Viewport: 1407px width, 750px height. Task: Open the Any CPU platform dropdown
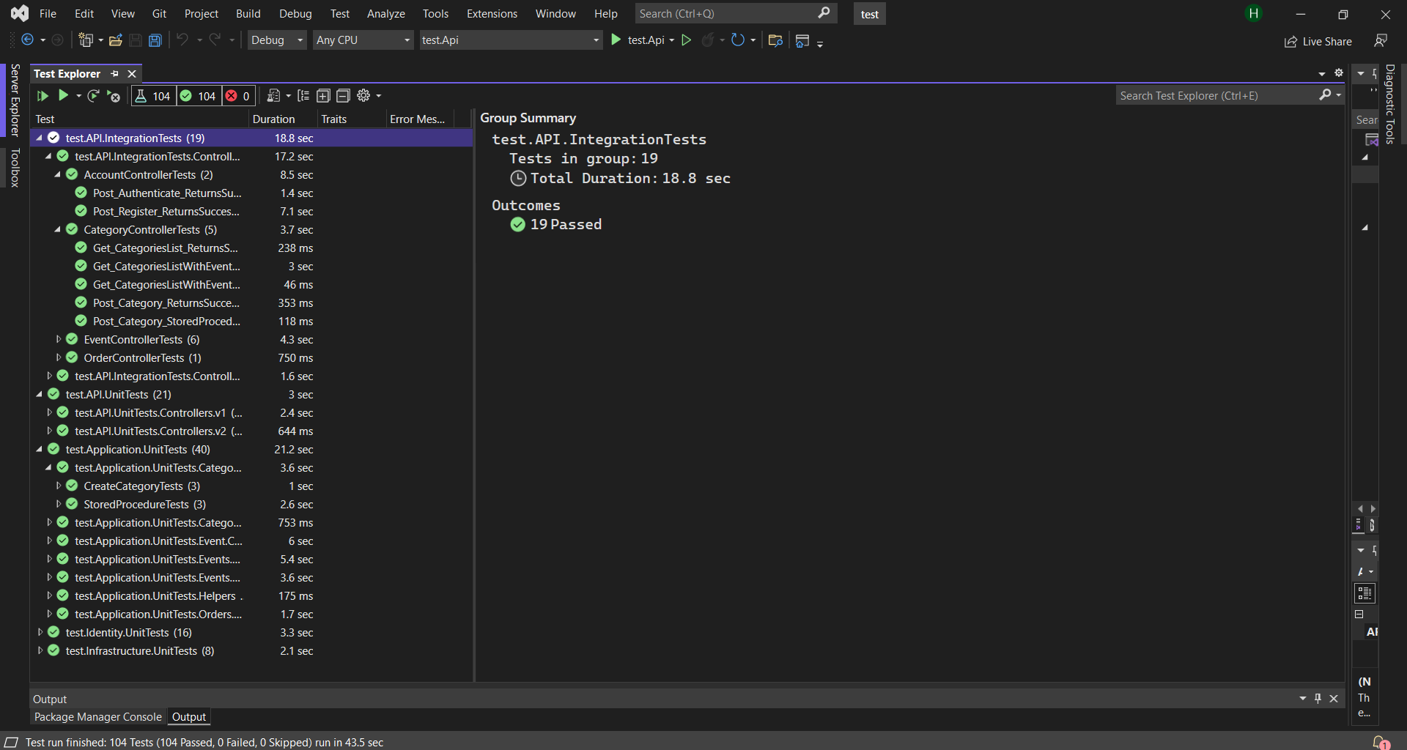pyautogui.click(x=361, y=40)
